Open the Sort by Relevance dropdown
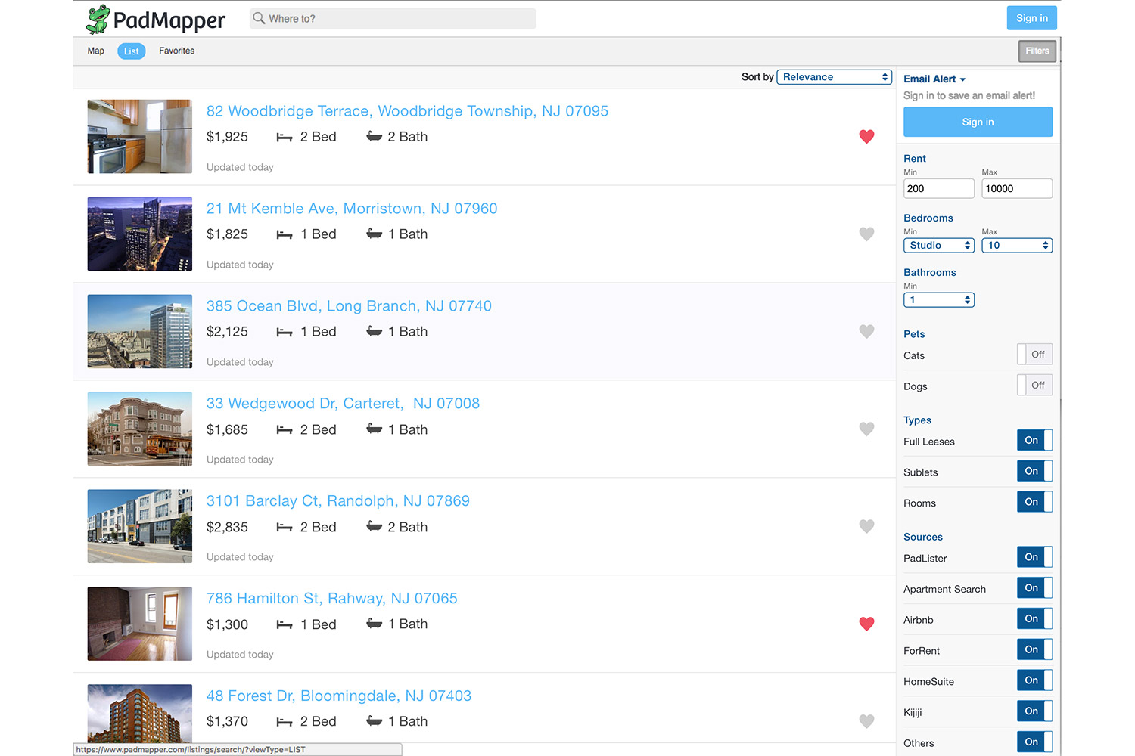1135x756 pixels. 834,76
